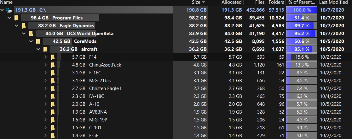The image size is (352, 139).
Task: Select the AV8BNA folder row
Action: (176, 112)
